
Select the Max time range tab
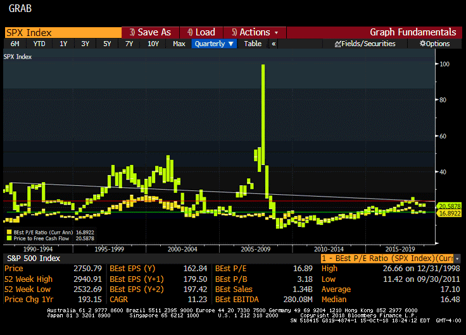pyautogui.click(x=179, y=44)
